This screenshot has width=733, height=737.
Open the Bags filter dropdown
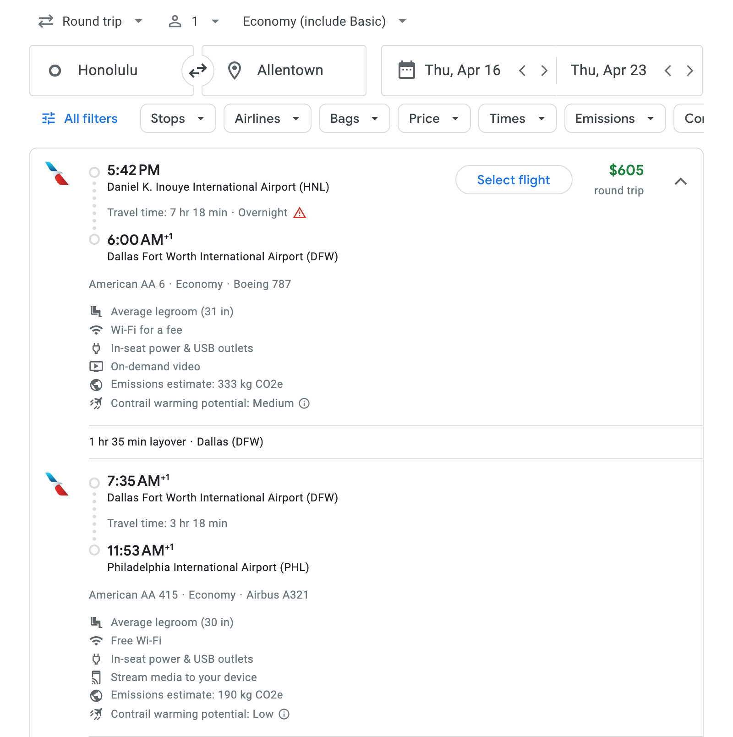click(x=354, y=119)
